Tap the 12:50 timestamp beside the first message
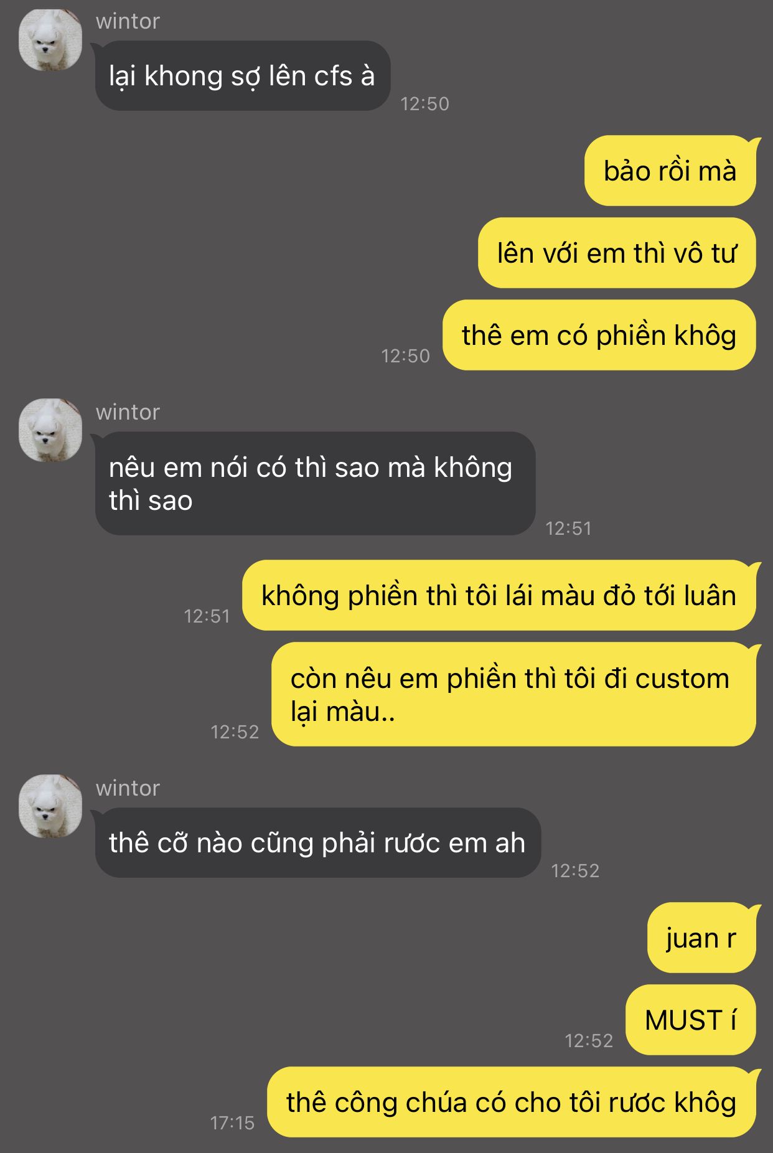Viewport: 773px width, 1153px height. click(x=424, y=103)
